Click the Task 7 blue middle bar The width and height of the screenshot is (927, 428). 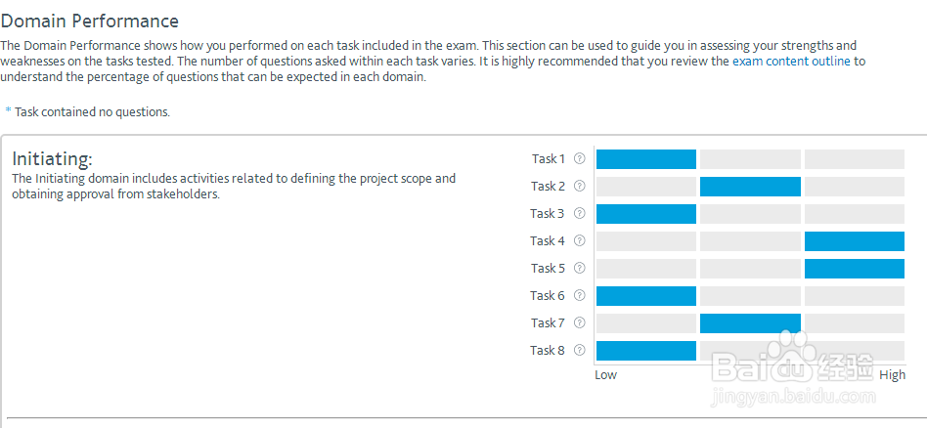[750, 323]
